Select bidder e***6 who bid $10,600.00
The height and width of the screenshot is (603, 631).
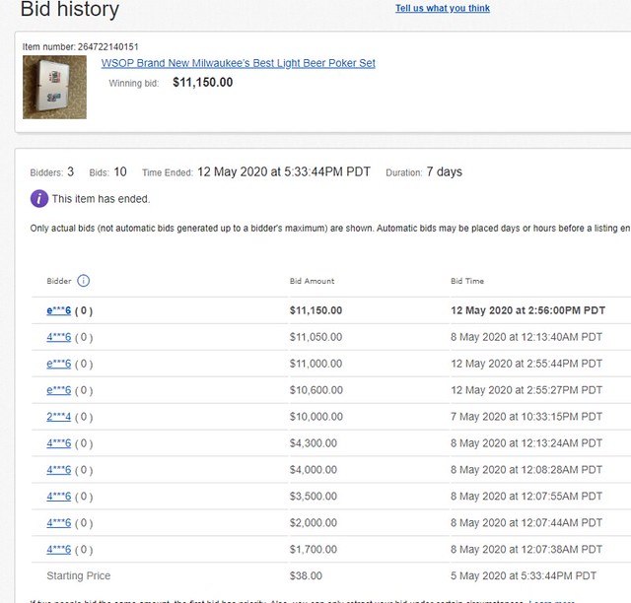(x=58, y=390)
